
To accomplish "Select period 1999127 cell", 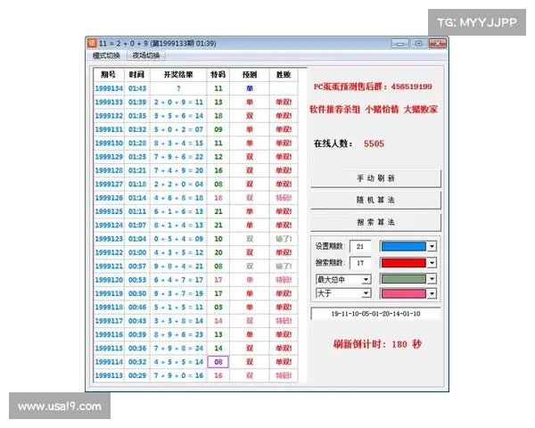I will 109,184.
